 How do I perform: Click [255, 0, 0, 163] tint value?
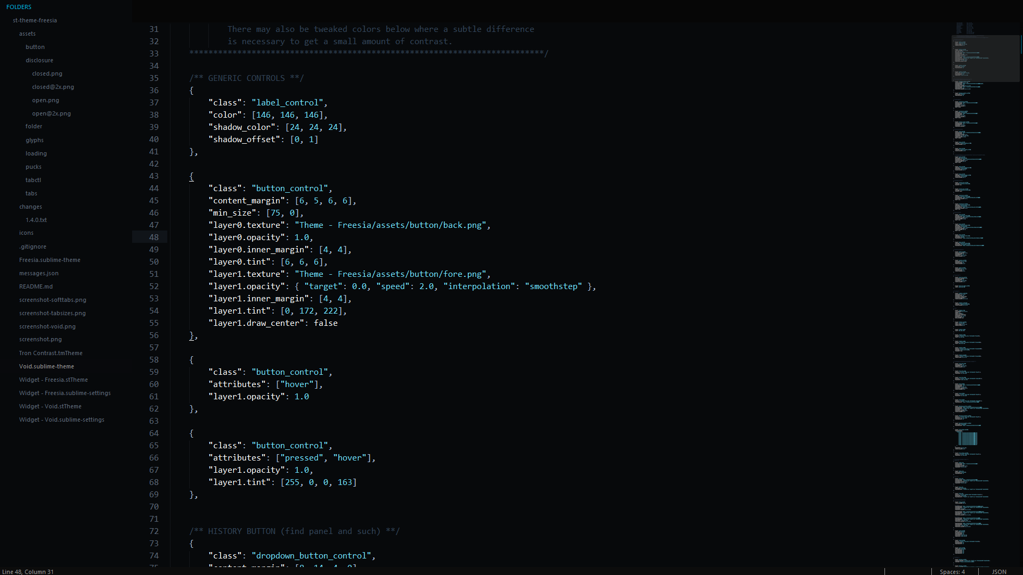(x=319, y=482)
